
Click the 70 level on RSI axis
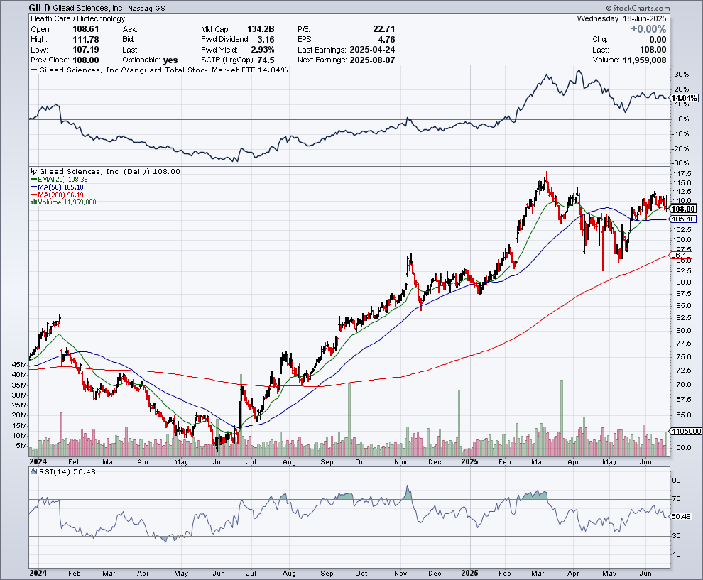click(x=677, y=499)
